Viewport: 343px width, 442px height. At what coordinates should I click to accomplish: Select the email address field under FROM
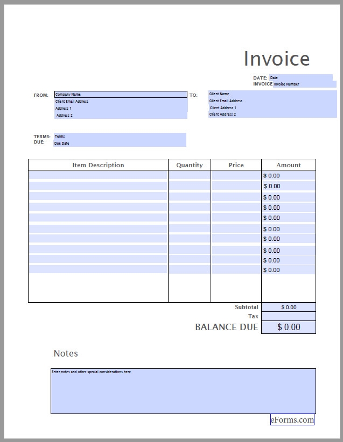(x=121, y=102)
